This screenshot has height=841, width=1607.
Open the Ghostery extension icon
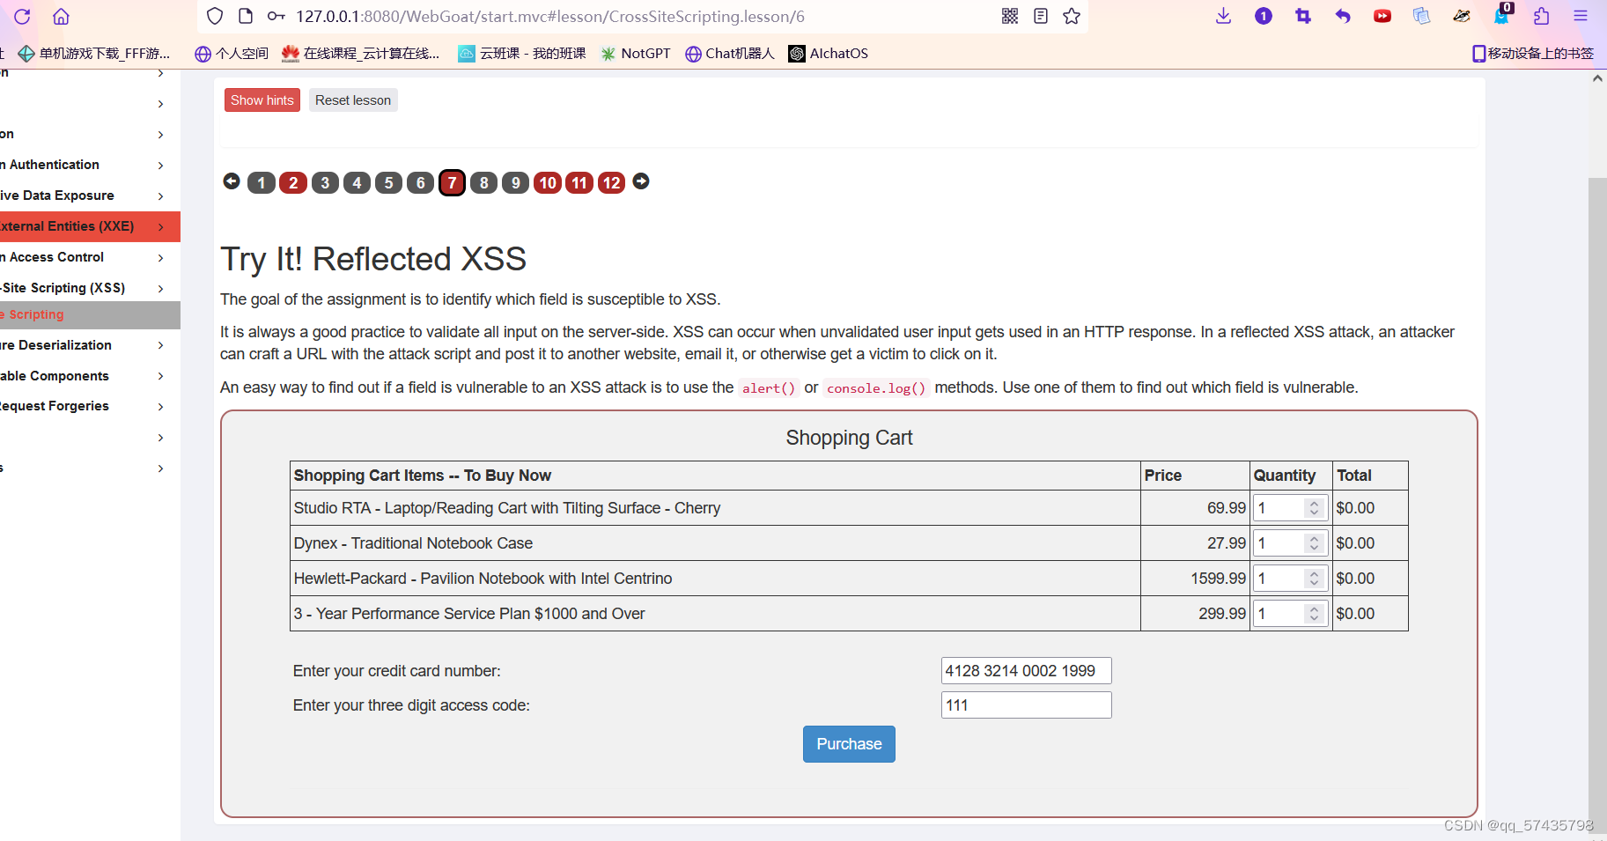[1502, 14]
